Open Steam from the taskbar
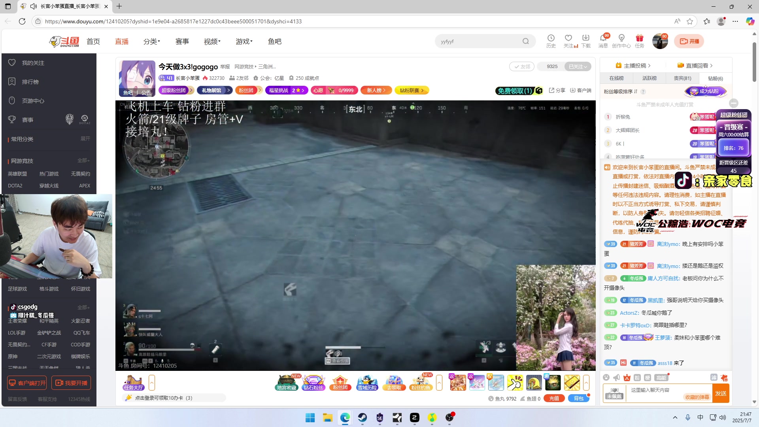Viewport: 759px width, 427px height. tap(362, 418)
